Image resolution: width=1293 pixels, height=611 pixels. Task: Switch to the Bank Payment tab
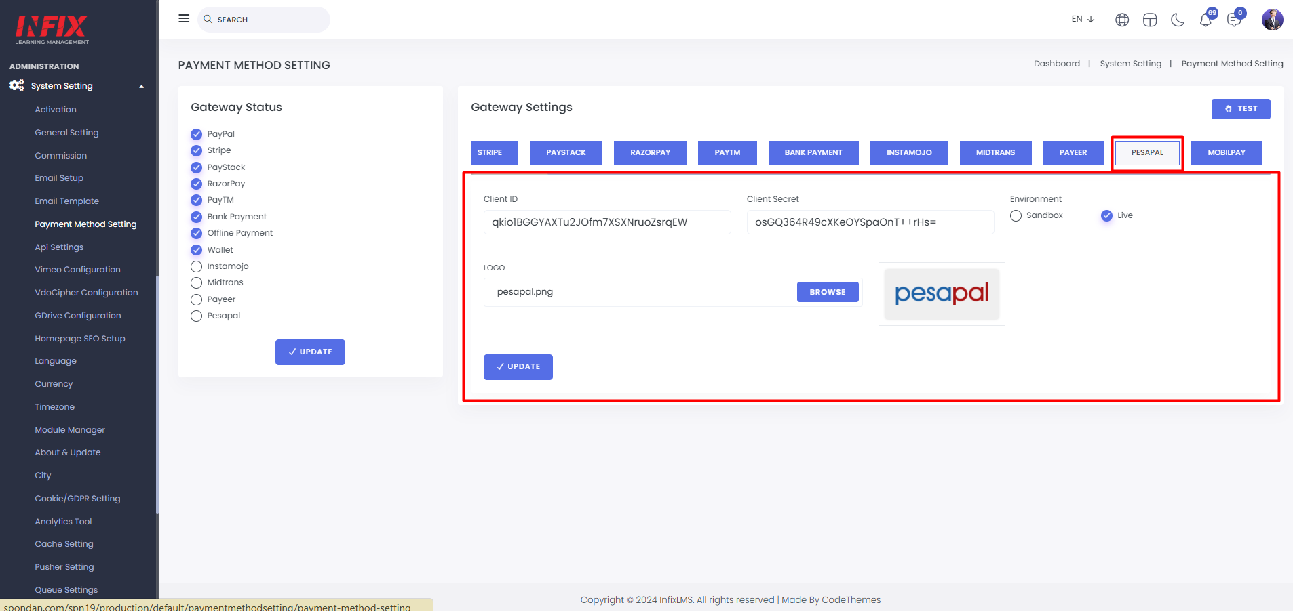[x=813, y=152]
